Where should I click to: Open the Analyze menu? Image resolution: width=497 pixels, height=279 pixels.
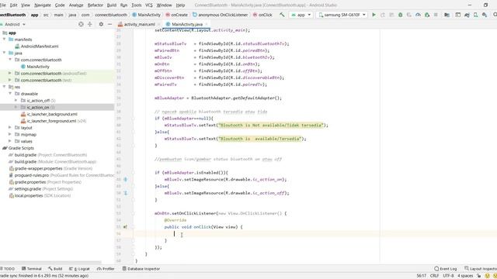76,5
